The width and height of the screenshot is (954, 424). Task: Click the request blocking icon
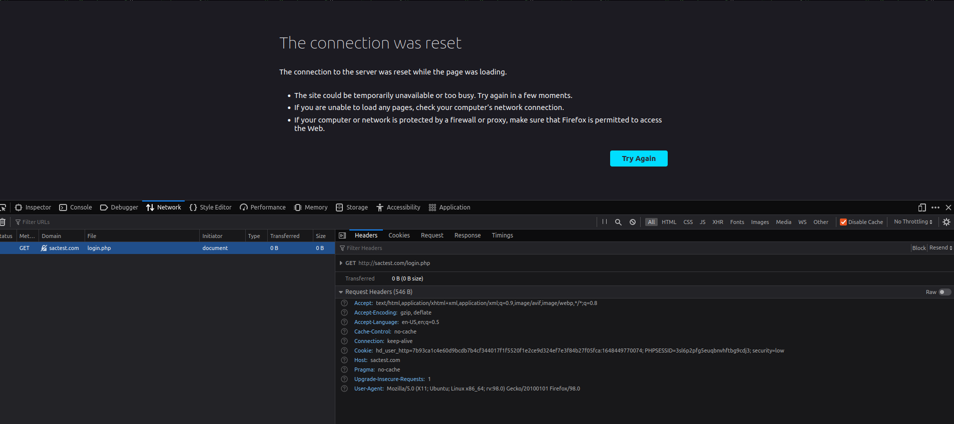click(x=633, y=222)
